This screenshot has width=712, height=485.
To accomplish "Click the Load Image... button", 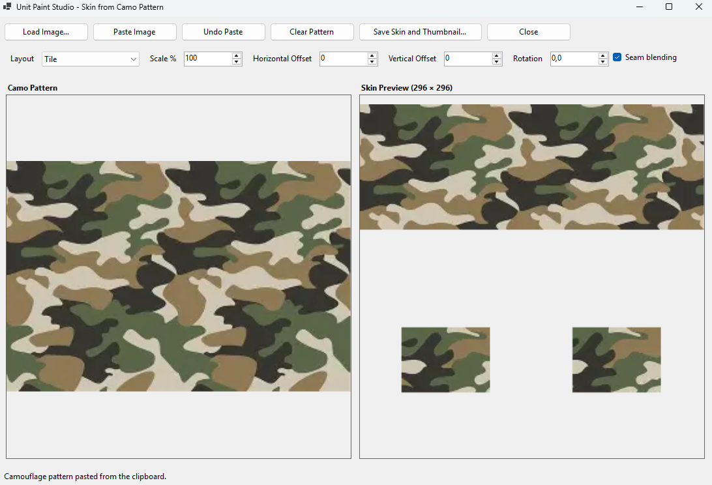I will pyautogui.click(x=46, y=32).
